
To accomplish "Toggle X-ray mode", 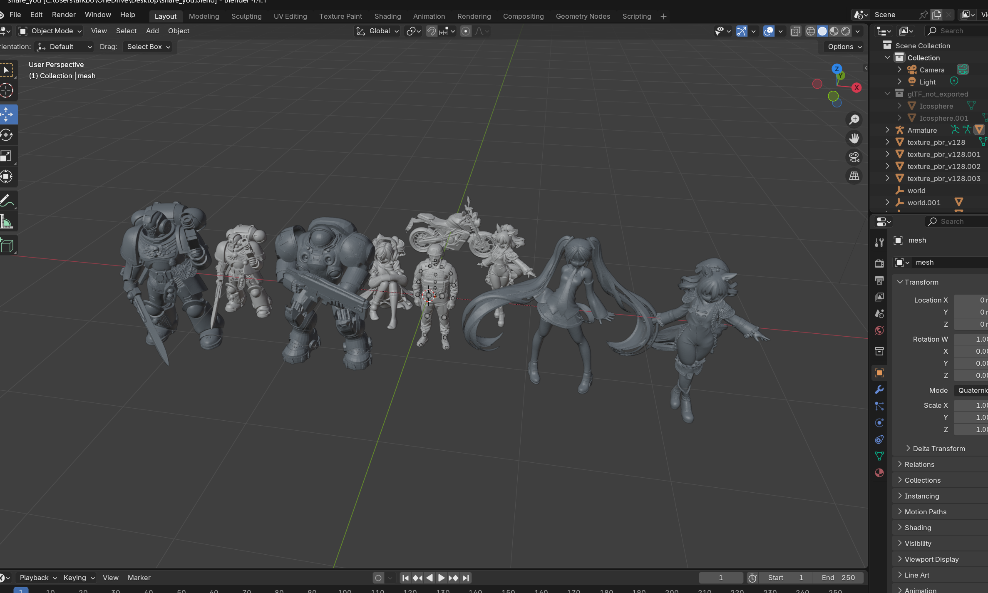I will tap(795, 31).
